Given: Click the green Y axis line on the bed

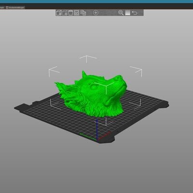Looking at the screenshot, I should 88,136.
